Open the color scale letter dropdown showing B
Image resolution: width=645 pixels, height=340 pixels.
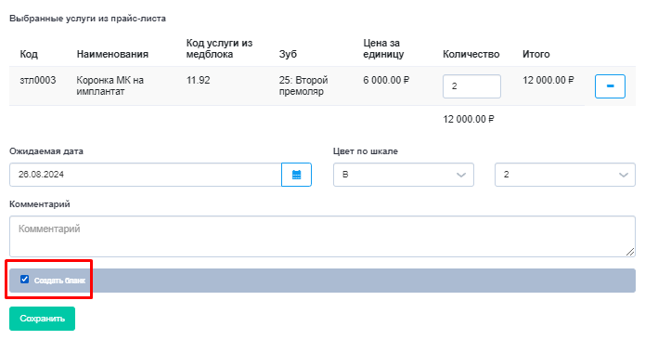point(403,175)
